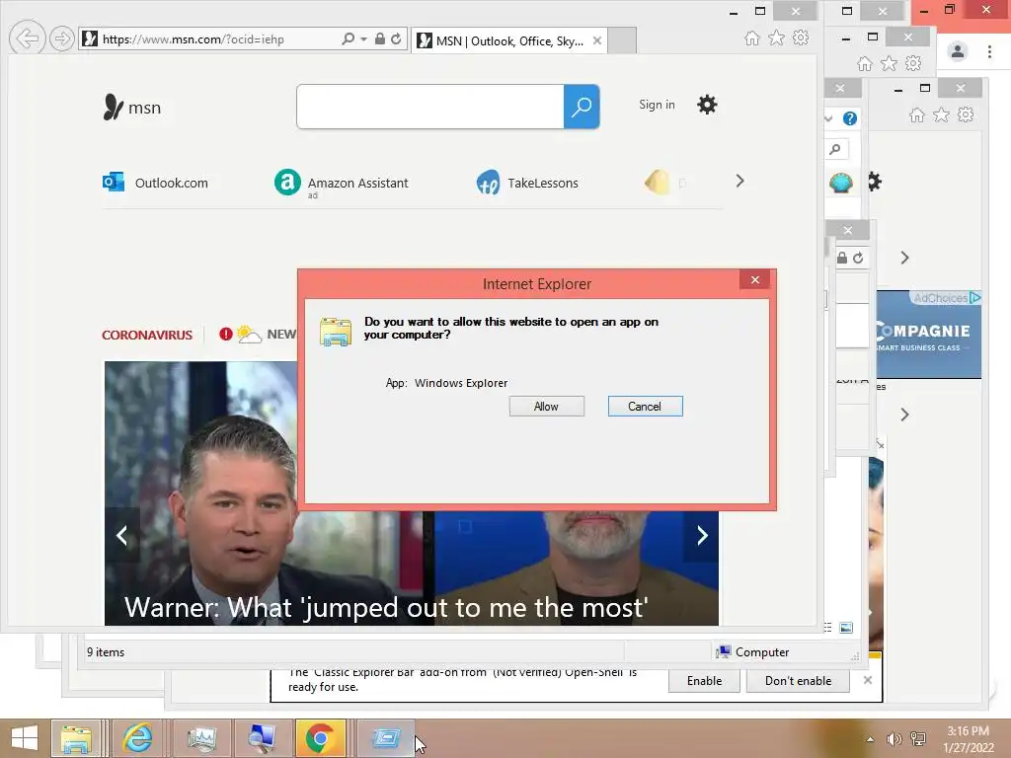Click the volume speaker tray icon

click(x=894, y=739)
